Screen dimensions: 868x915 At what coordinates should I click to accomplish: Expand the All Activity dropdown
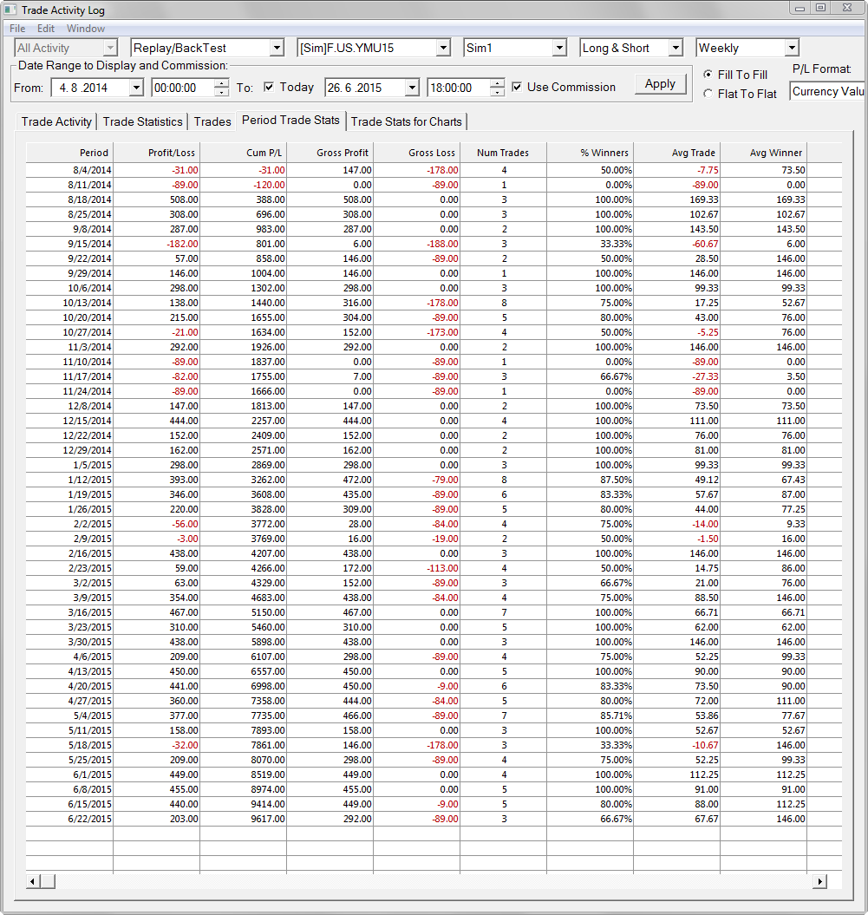(110, 48)
